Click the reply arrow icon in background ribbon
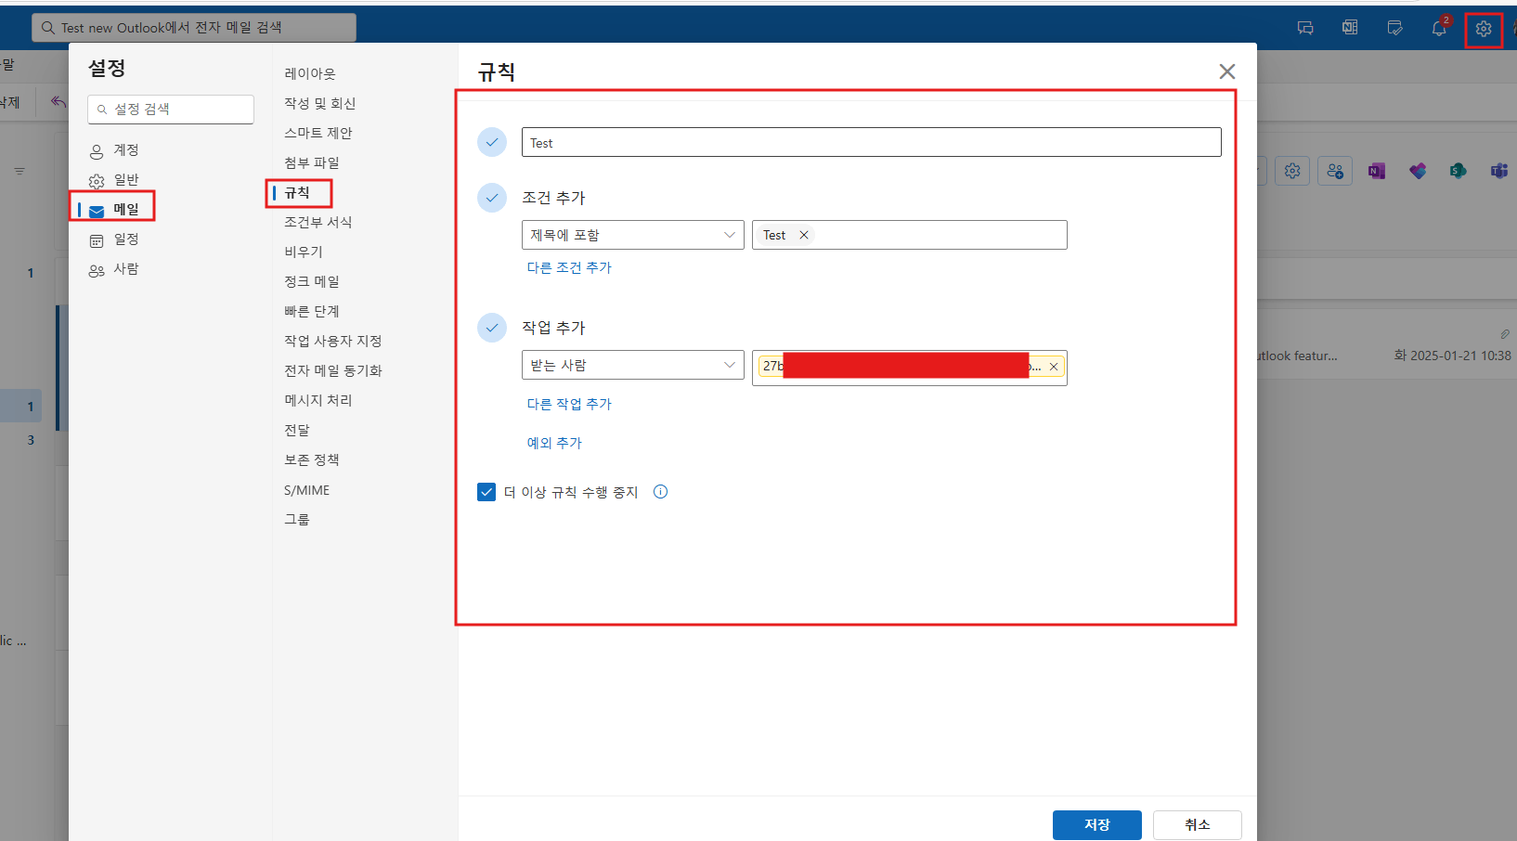Viewport: 1517px width, 841px height. [58, 102]
